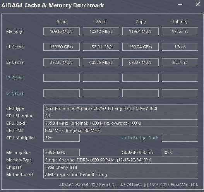Click the empty L3 Cache Read field
This screenshot has width=204, height=192.
point(62,78)
